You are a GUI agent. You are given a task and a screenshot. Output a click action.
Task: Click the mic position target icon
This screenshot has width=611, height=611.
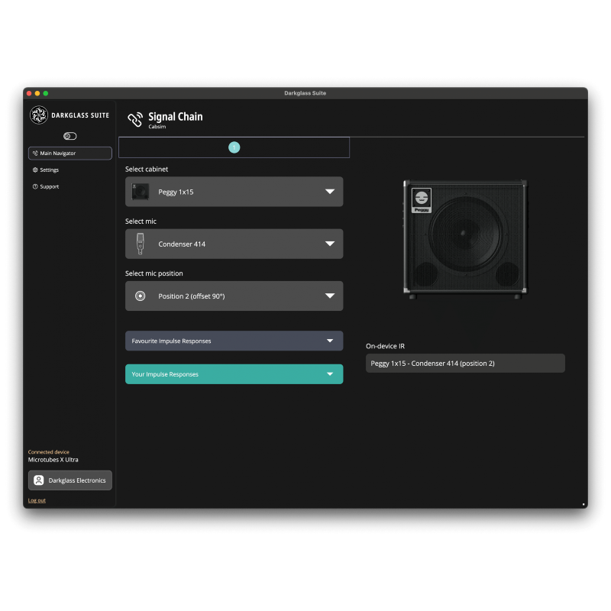(140, 296)
